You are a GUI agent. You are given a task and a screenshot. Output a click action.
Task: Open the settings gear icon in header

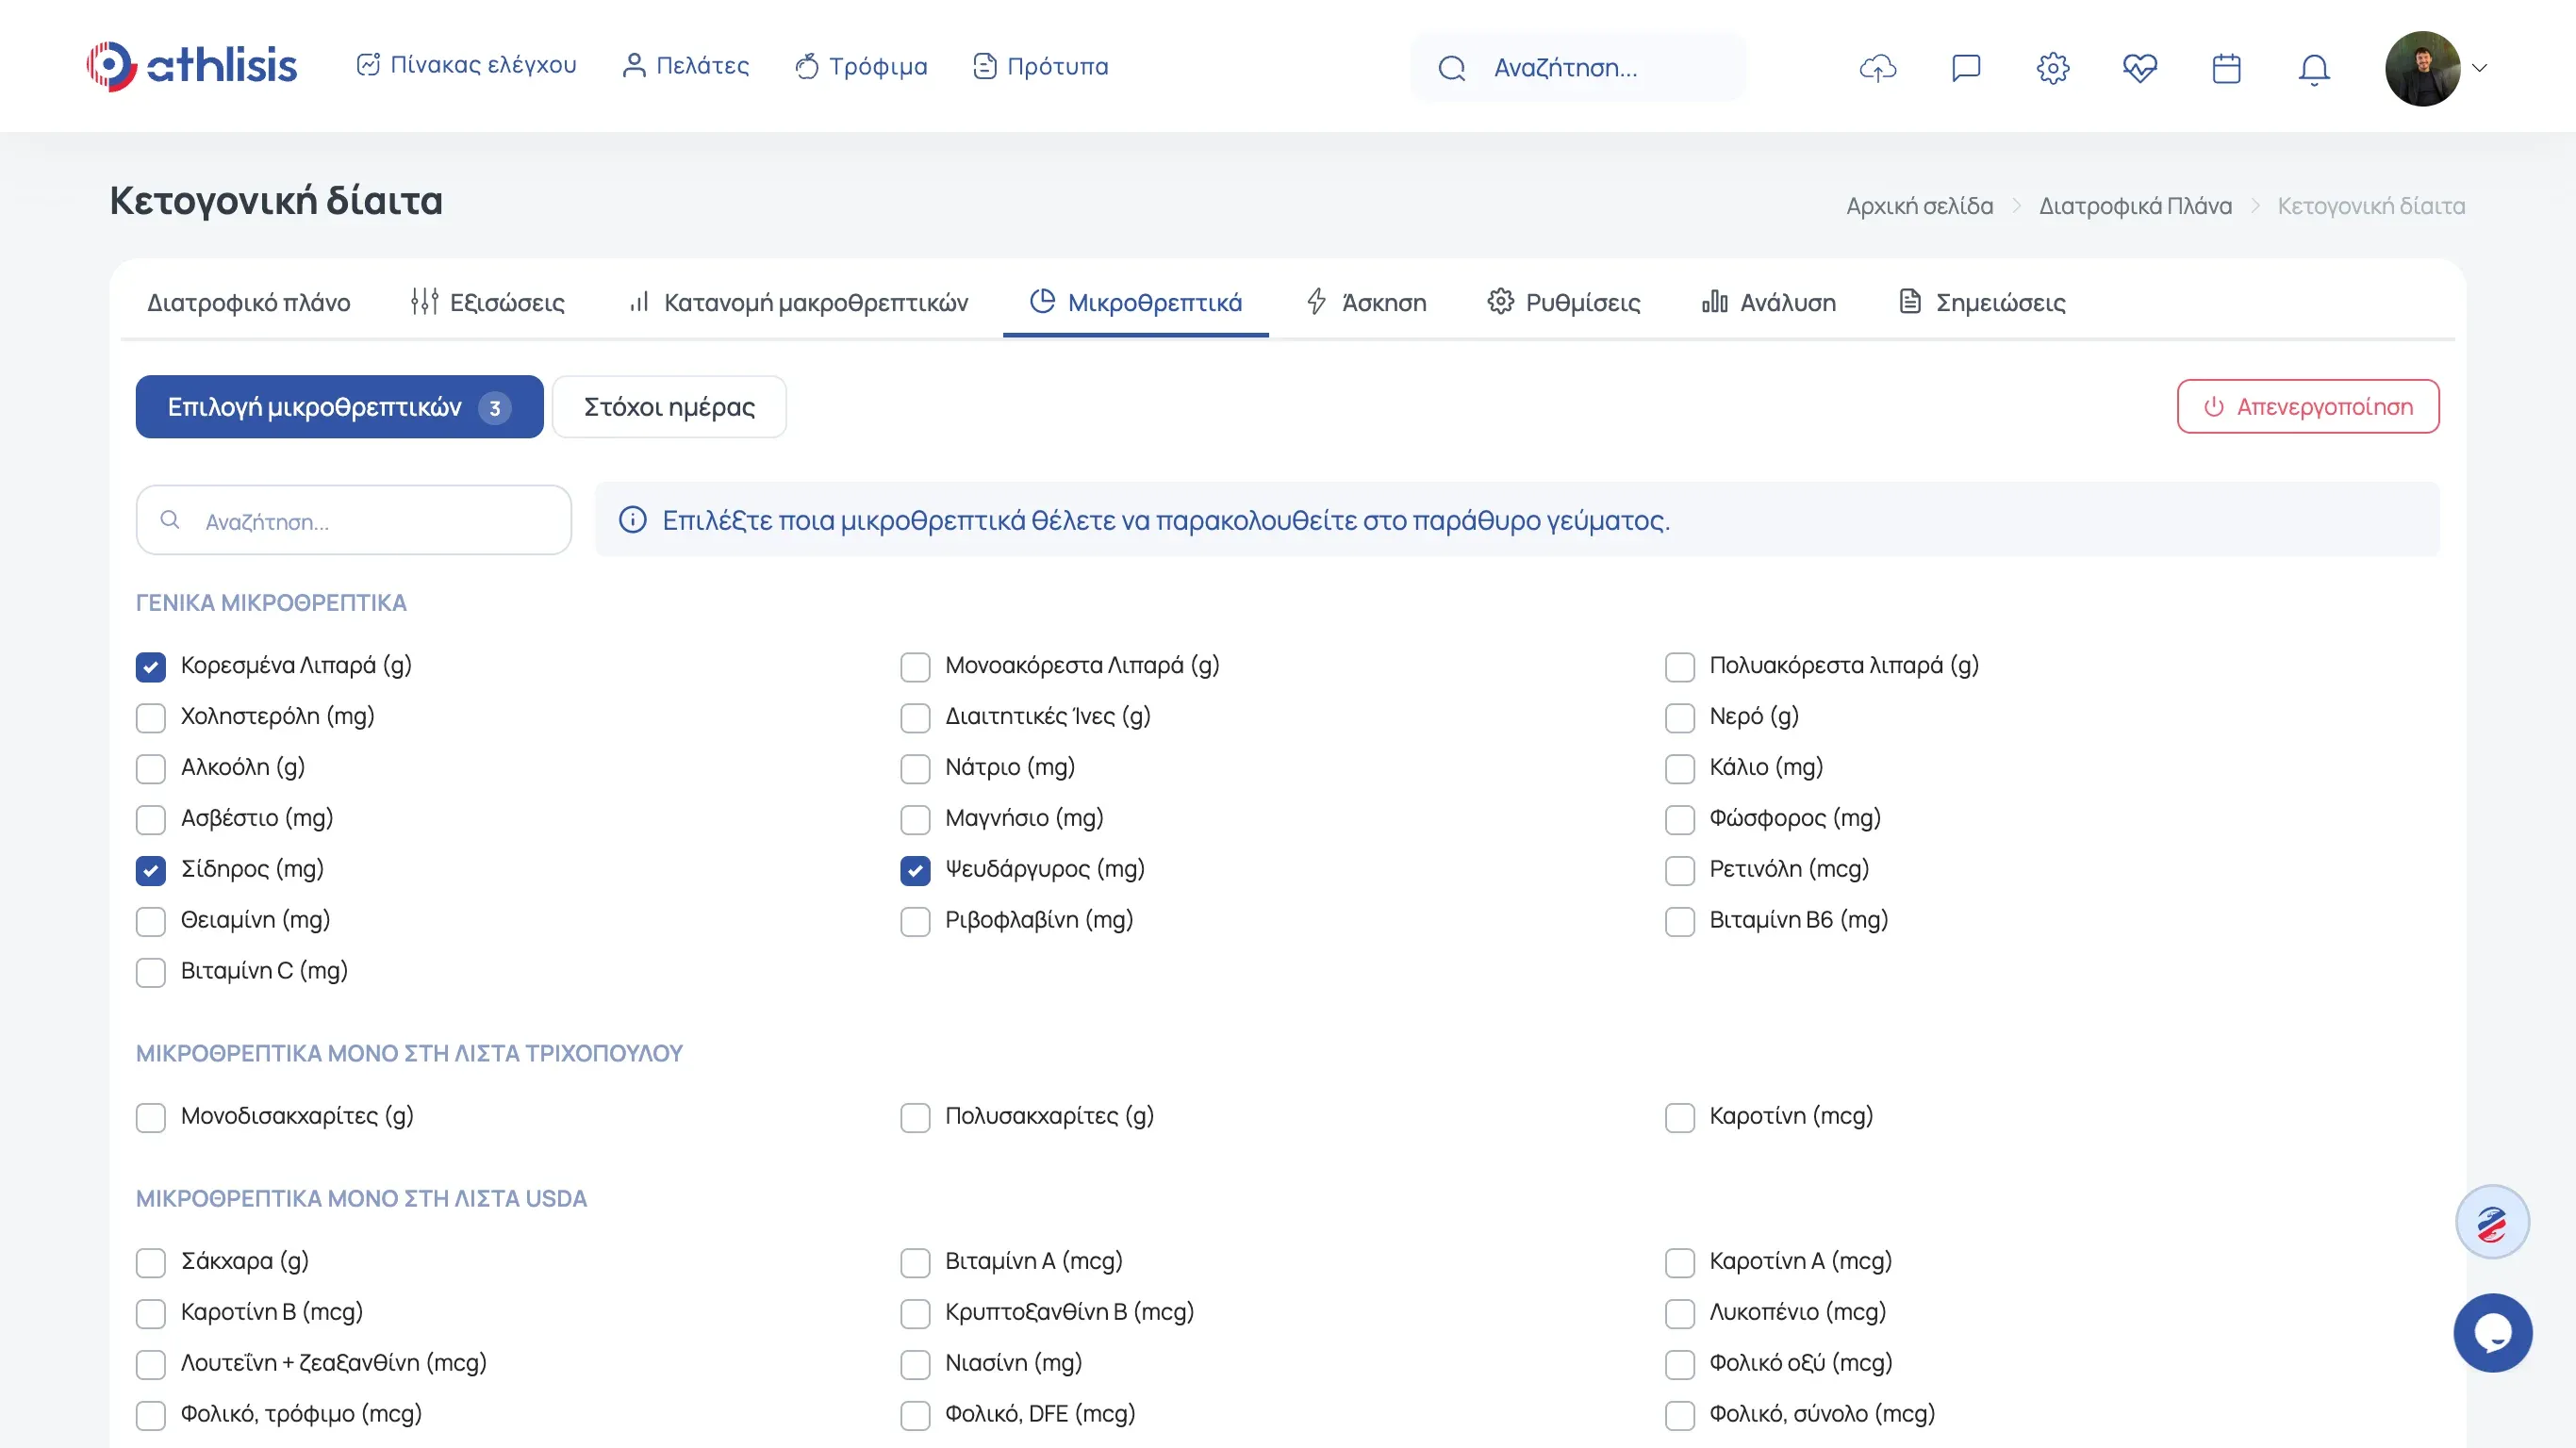(x=2052, y=68)
